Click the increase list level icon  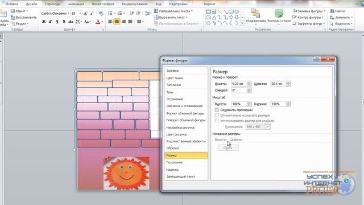(x=138, y=14)
